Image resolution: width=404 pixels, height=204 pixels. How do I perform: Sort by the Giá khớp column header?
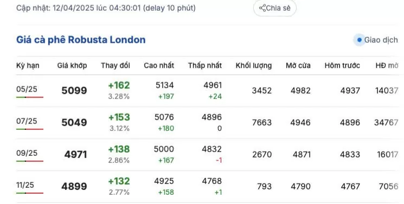click(x=72, y=65)
